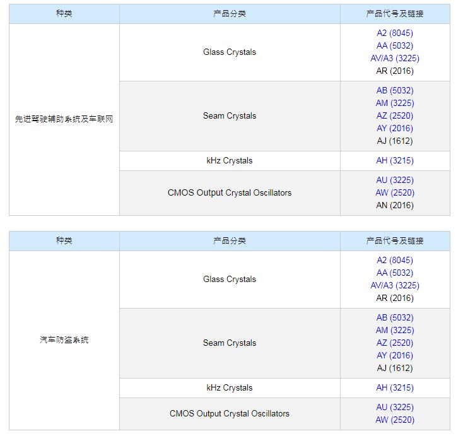Click AW (2520) in the top table
Screen dimensions: 463x436
395,192
